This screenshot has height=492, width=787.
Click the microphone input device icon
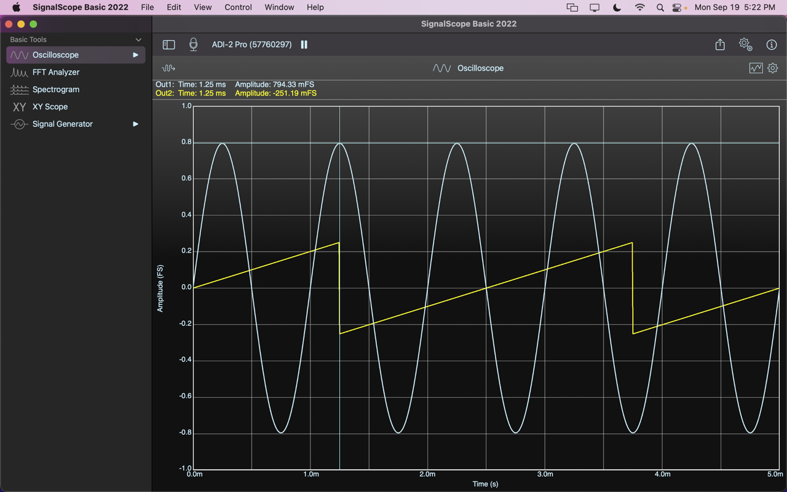(193, 44)
